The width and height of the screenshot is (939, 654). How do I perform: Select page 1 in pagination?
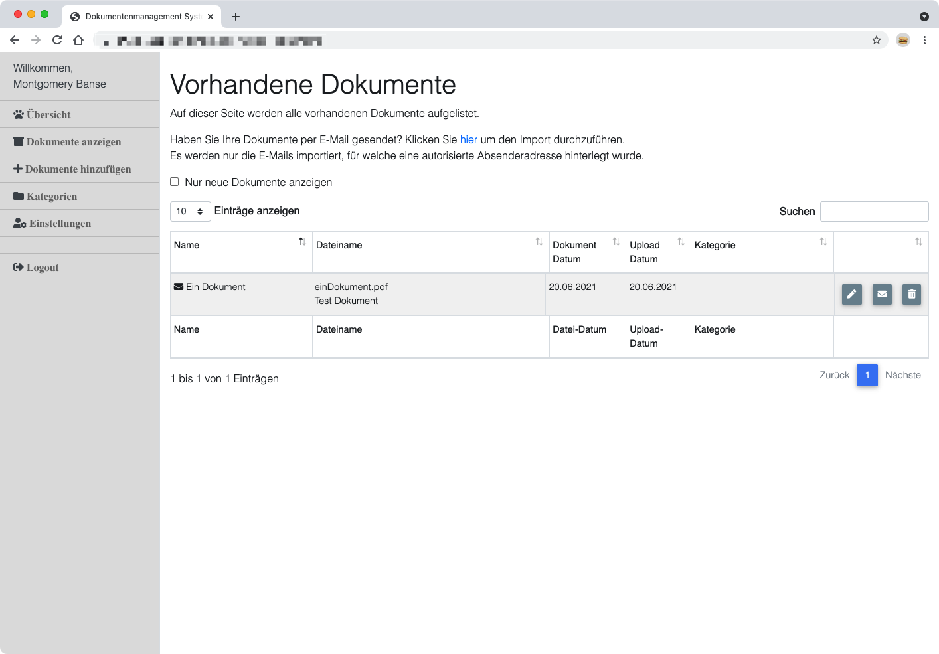tap(867, 375)
